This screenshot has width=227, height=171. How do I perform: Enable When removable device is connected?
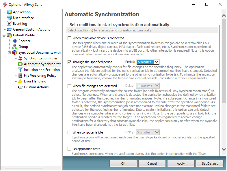[70, 38]
